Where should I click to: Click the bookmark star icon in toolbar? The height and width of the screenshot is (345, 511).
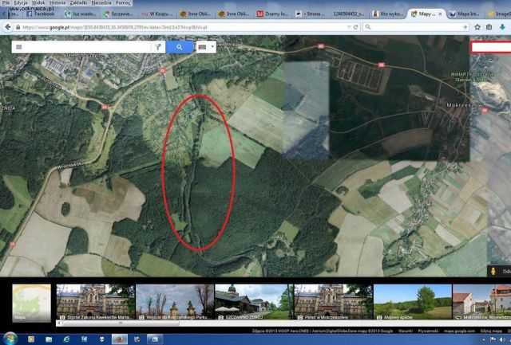click(477, 26)
